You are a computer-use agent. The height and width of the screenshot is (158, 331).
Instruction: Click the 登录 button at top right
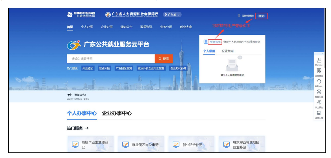coord(261,16)
